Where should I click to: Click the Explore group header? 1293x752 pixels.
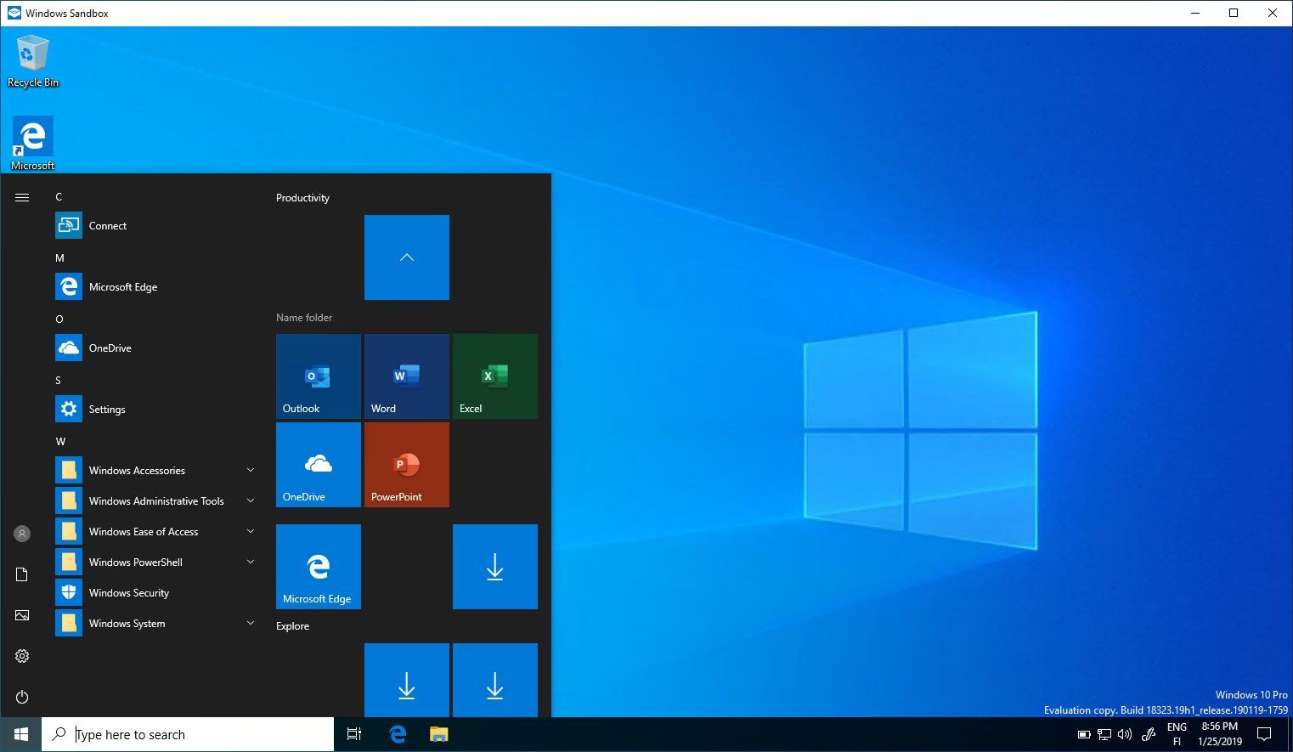(292, 625)
